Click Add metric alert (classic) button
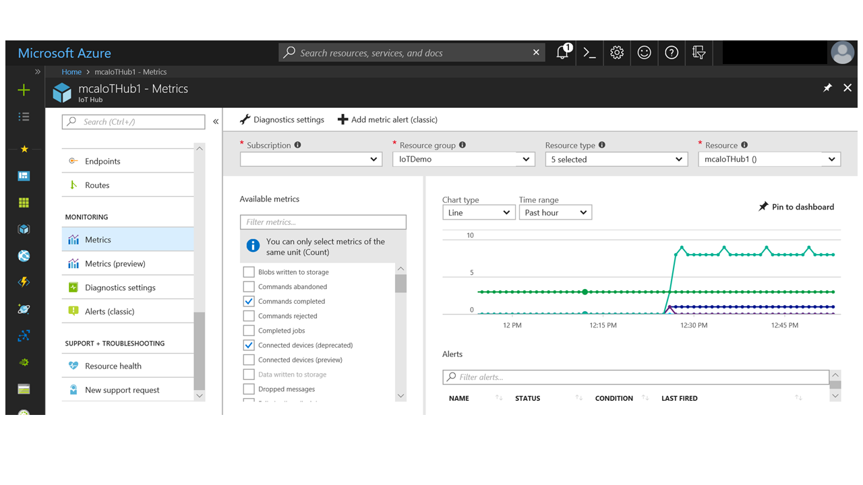863x485 pixels. coord(388,120)
